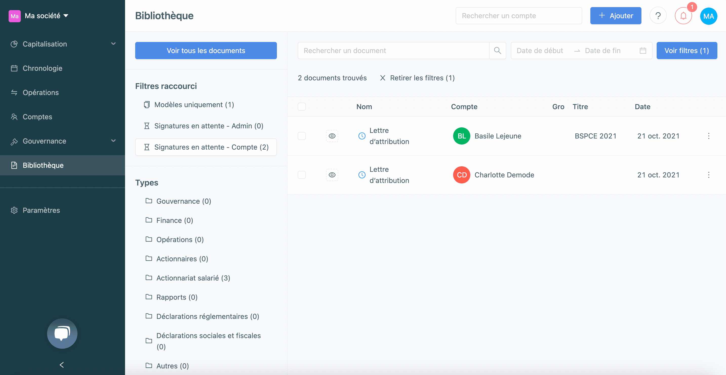
Task: Focus the Rechercher un document field
Action: pyautogui.click(x=393, y=51)
